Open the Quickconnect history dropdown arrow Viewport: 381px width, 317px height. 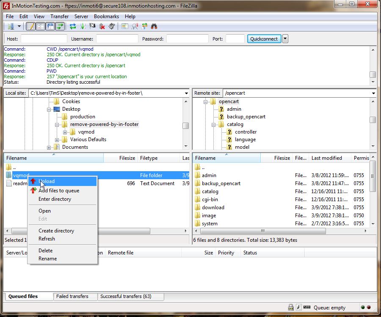(x=285, y=39)
